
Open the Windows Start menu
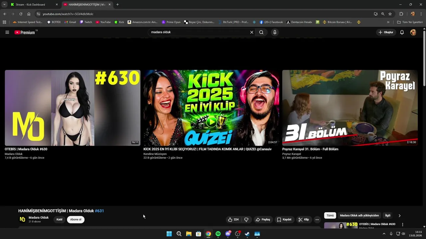[x=169, y=234]
